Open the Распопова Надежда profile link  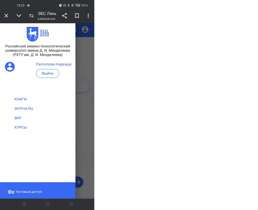pos(53,64)
